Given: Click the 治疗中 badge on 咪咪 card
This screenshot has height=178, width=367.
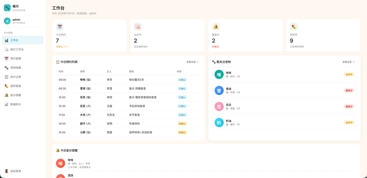Looking at the screenshot, I should coord(349,75).
